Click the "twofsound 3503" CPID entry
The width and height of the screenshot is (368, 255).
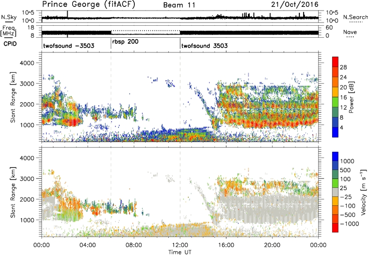(x=204, y=46)
